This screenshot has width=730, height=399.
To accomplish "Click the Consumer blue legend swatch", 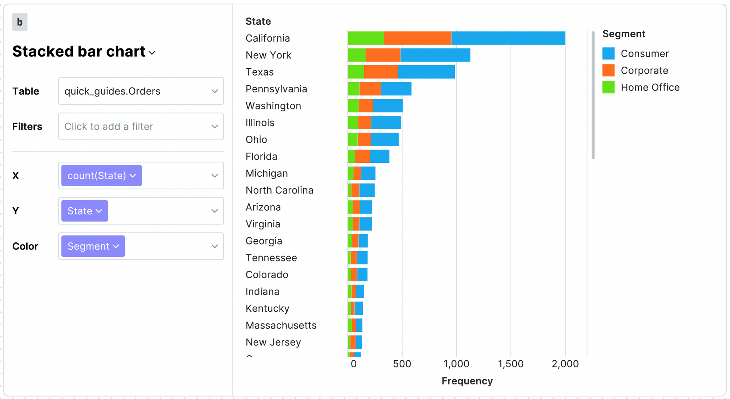I will click(x=608, y=54).
